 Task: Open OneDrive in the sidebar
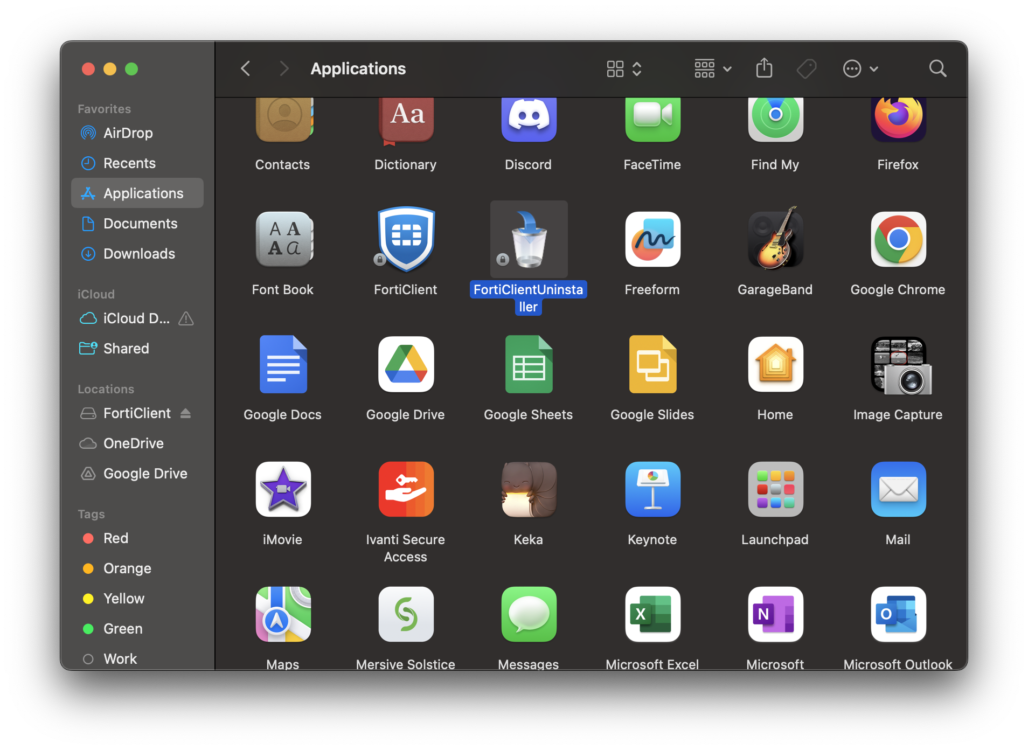tap(137, 443)
